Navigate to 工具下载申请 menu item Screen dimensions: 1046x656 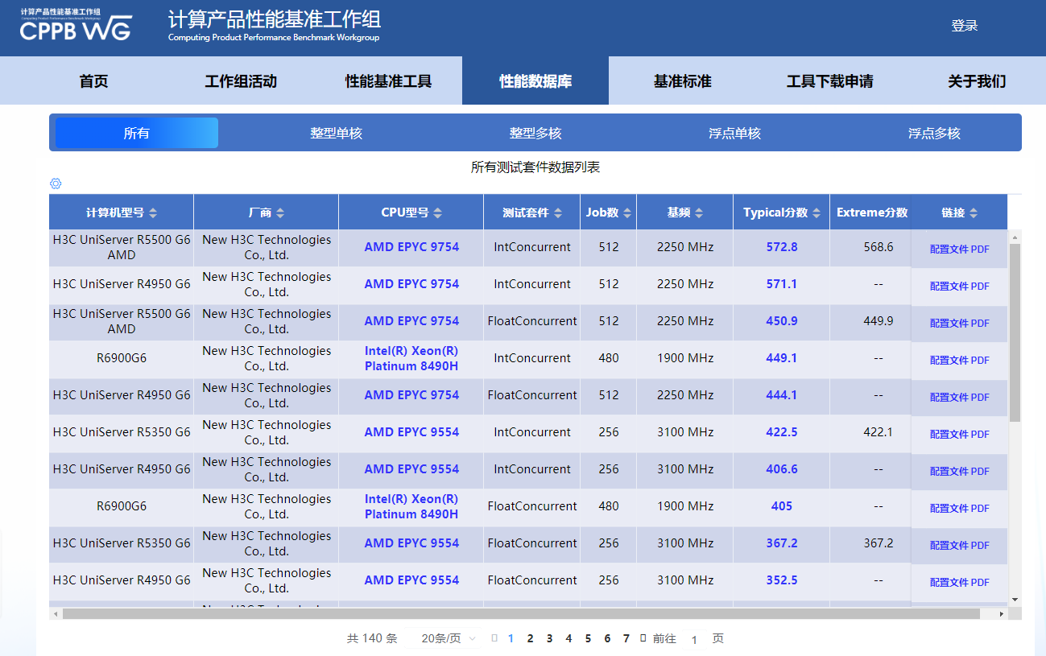(829, 81)
